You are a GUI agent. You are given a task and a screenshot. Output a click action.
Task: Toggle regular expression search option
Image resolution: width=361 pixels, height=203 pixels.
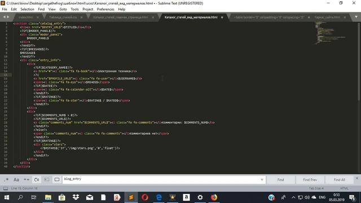point(6,179)
